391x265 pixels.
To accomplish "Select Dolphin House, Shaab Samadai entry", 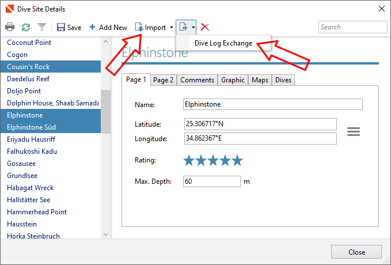I will (51, 103).
